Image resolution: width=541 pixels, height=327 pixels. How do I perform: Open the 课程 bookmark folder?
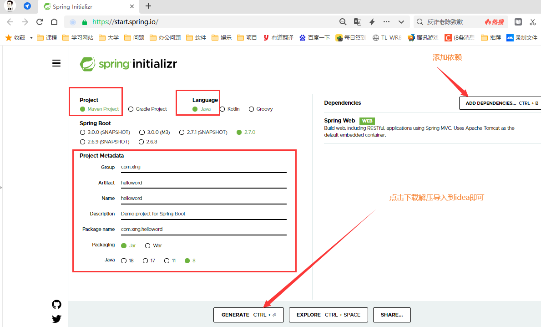[47, 38]
